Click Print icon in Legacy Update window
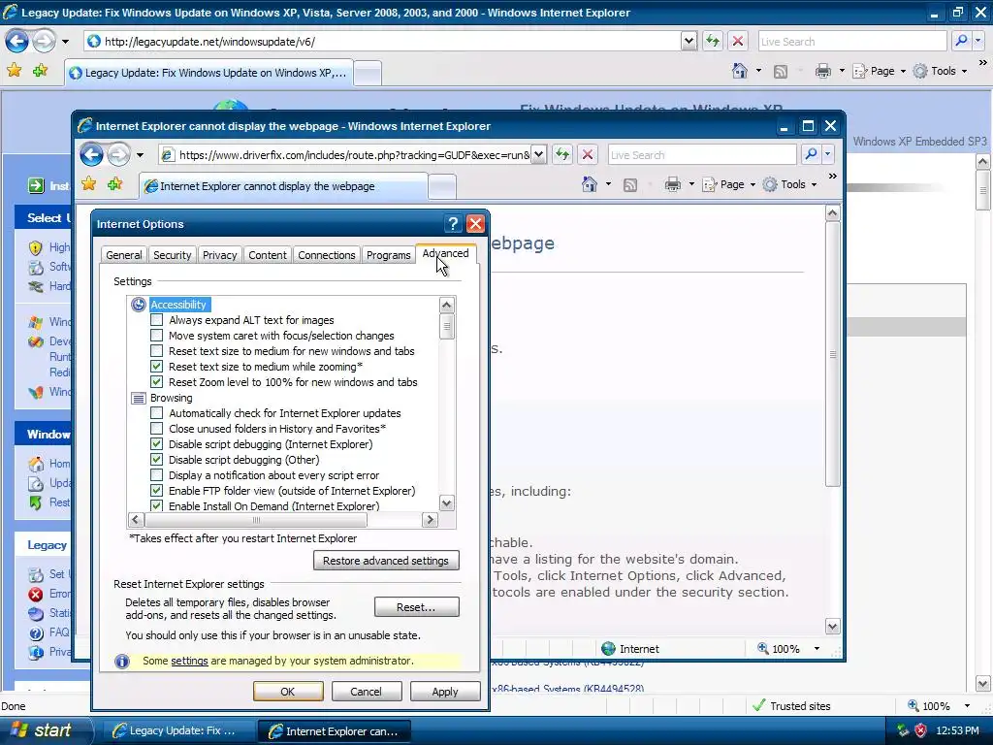Viewport: 993px width, 745px height. point(822,71)
